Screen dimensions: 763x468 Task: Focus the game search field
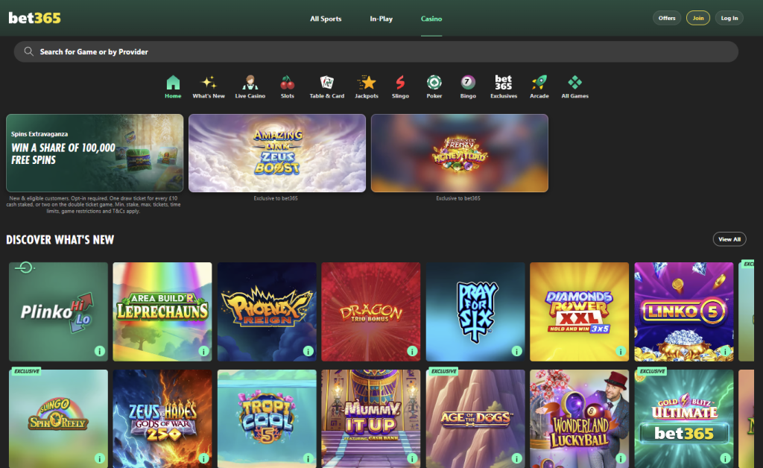[x=376, y=51]
